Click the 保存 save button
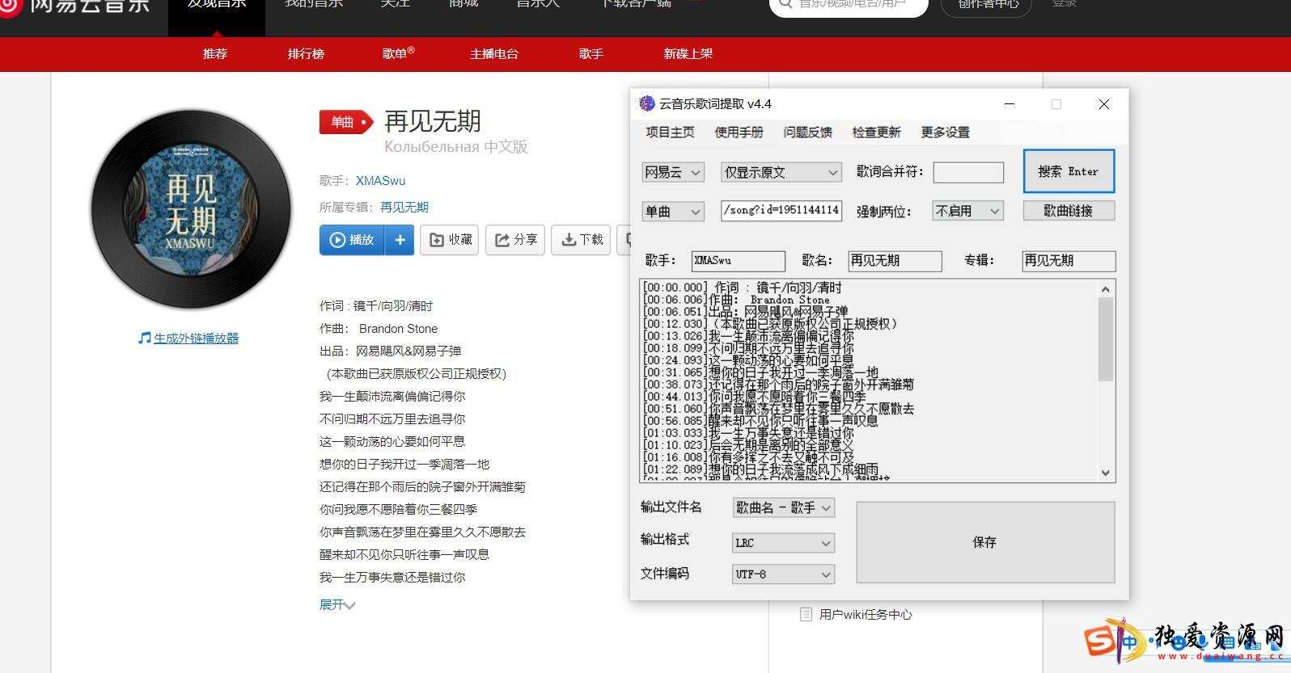Viewport: 1291px width, 673px height. (x=985, y=542)
